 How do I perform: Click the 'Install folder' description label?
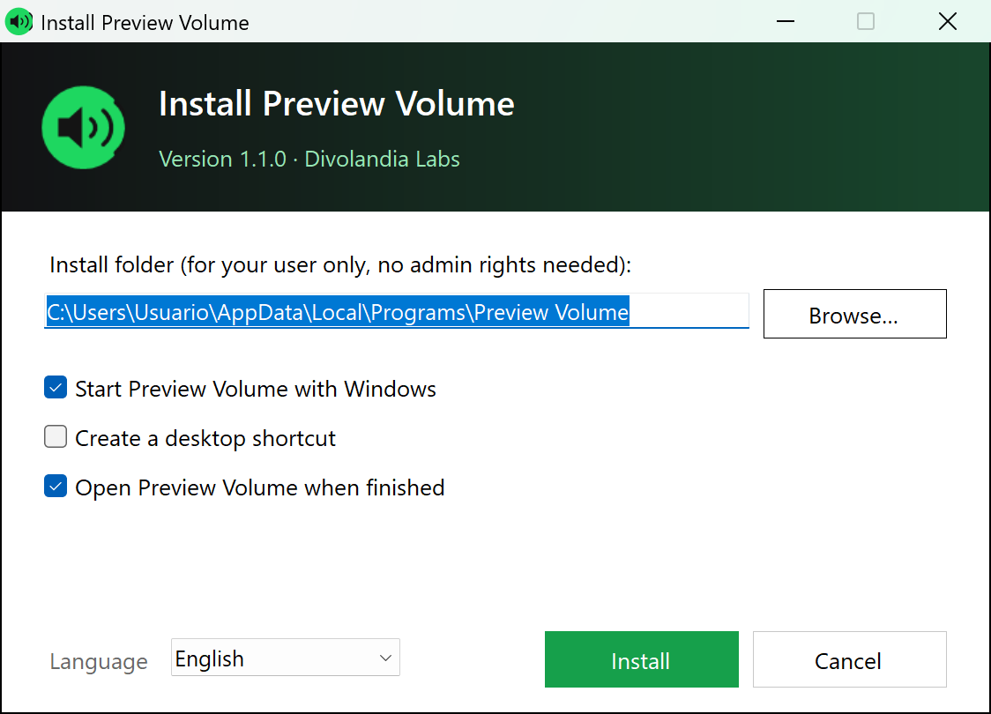click(340, 264)
